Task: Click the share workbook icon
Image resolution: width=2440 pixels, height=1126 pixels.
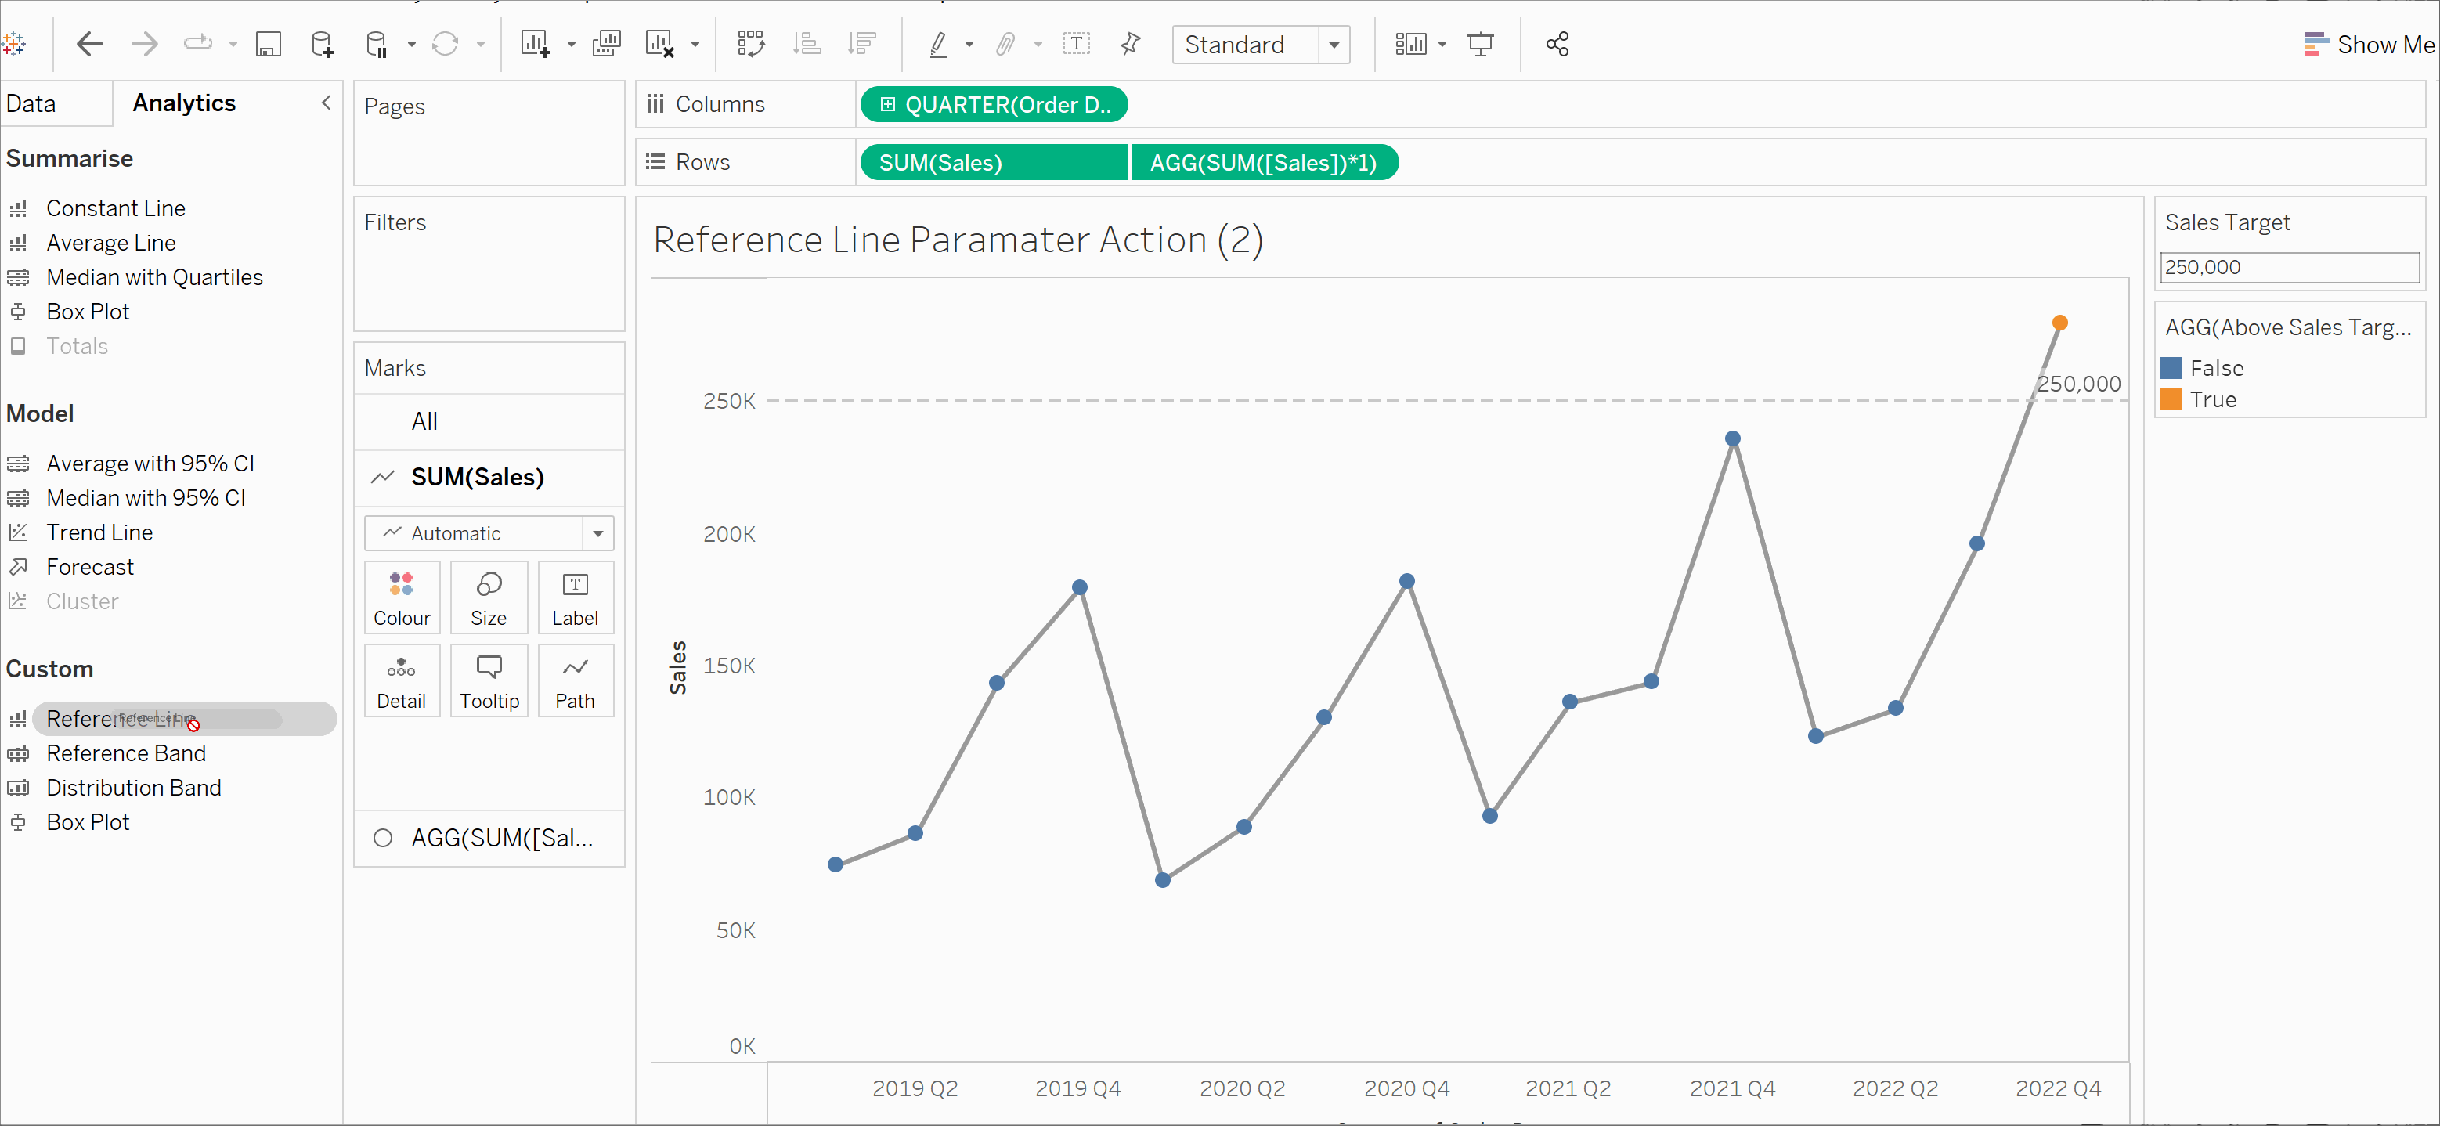Action: coord(1557,45)
